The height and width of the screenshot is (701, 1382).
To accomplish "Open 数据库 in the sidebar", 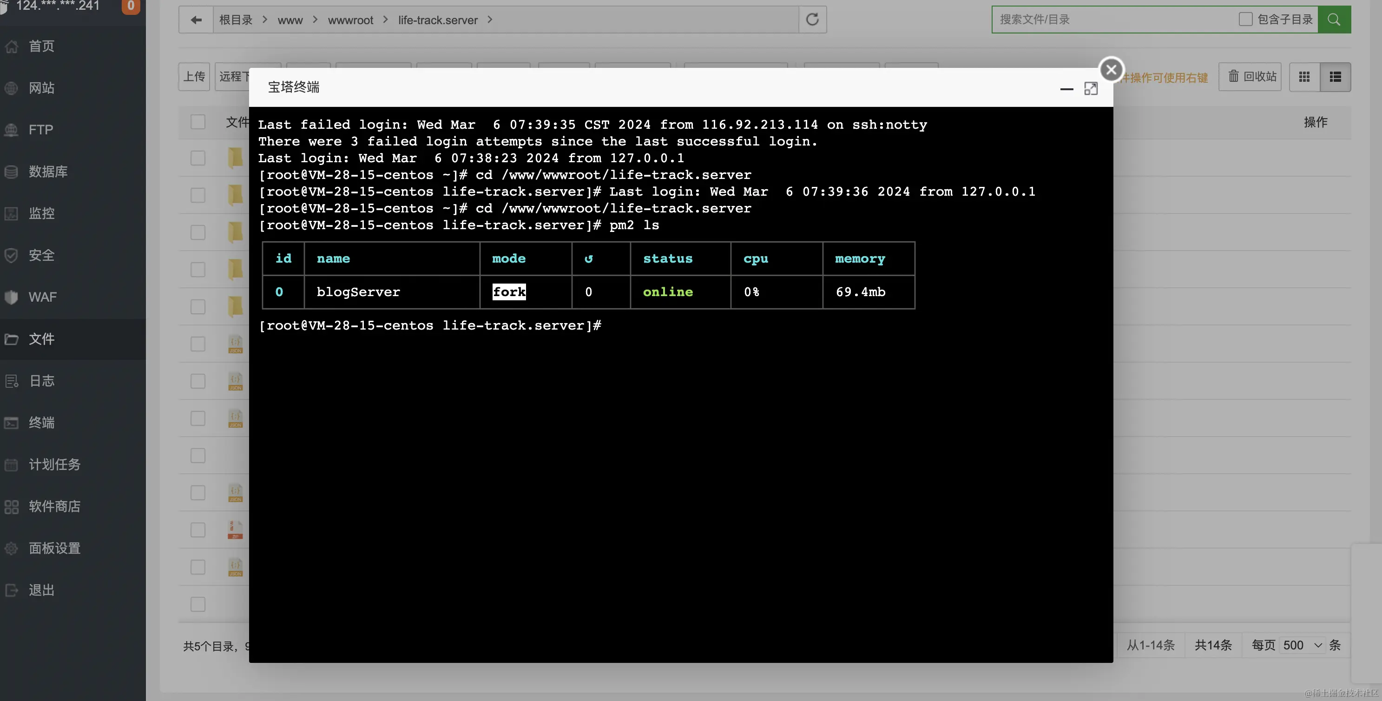I will pos(48,172).
